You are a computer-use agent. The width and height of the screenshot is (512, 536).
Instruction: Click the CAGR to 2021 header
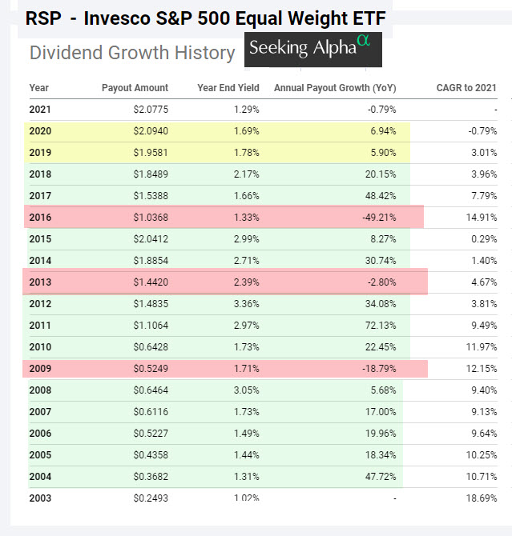click(466, 88)
